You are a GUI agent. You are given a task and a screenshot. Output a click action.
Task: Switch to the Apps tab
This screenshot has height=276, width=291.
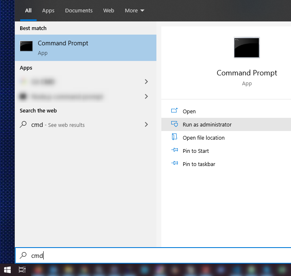coord(48,11)
